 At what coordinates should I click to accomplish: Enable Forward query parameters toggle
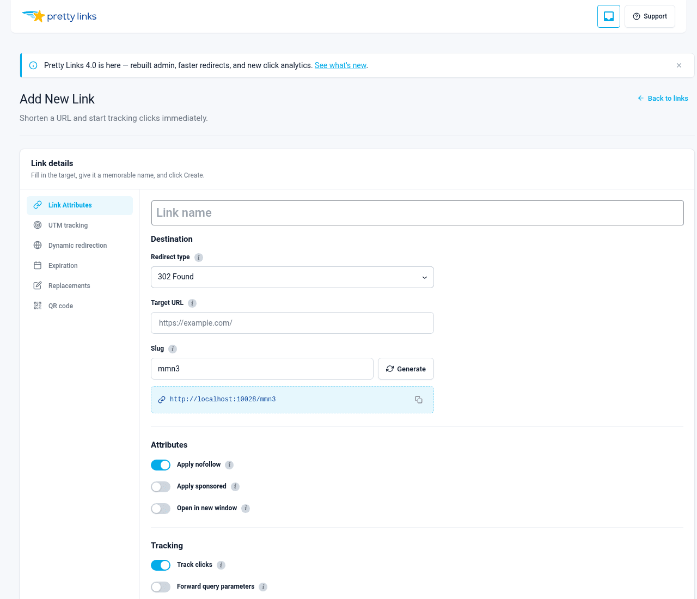[x=161, y=587]
